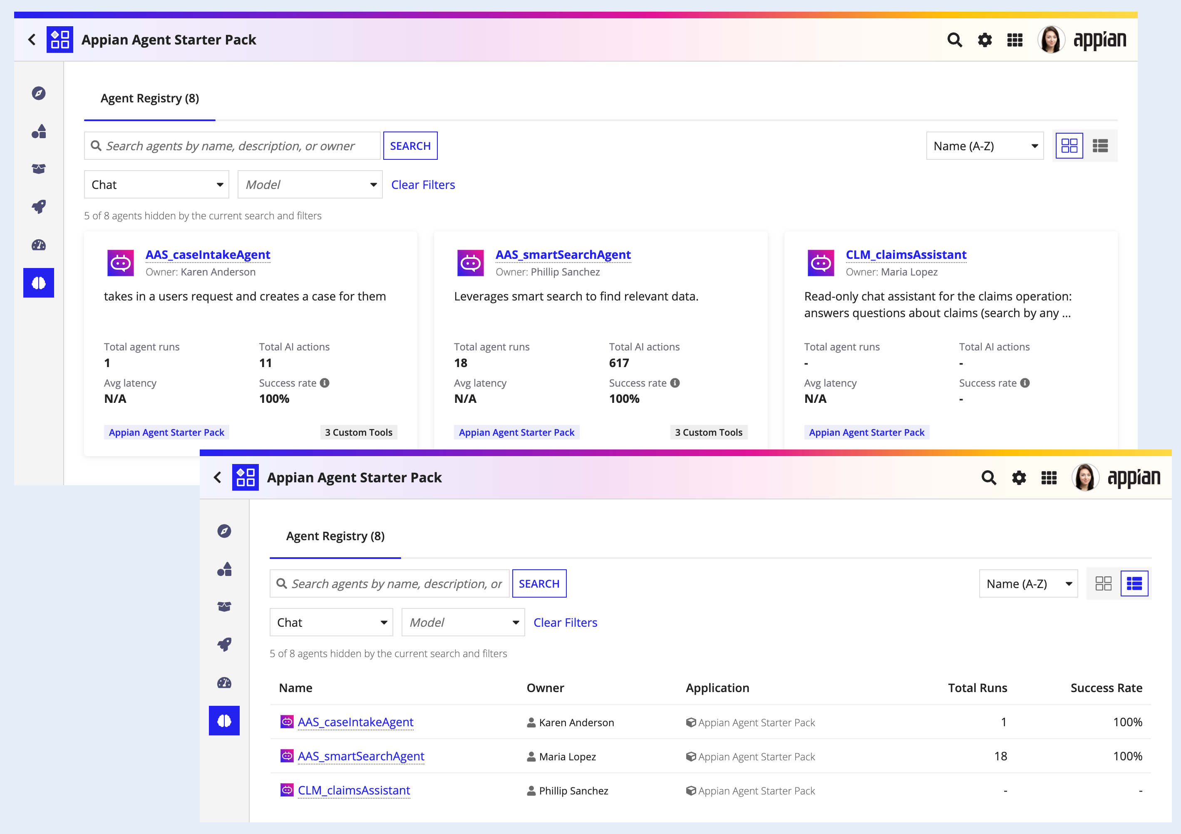Open AAS_caseIntakeAgent link in bottom list

pos(355,722)
